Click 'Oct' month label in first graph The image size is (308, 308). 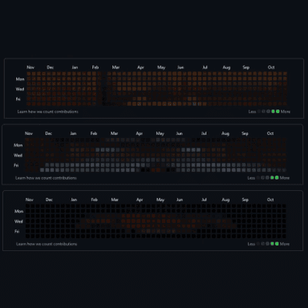point(271,67)
